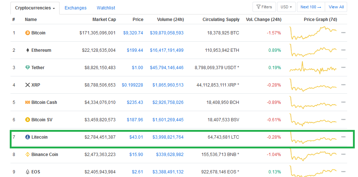Click the Bitcoin Cash logo icon
The height and width of the screenshot is (177, 358).
pyautogui.click(x=27, y=102)
